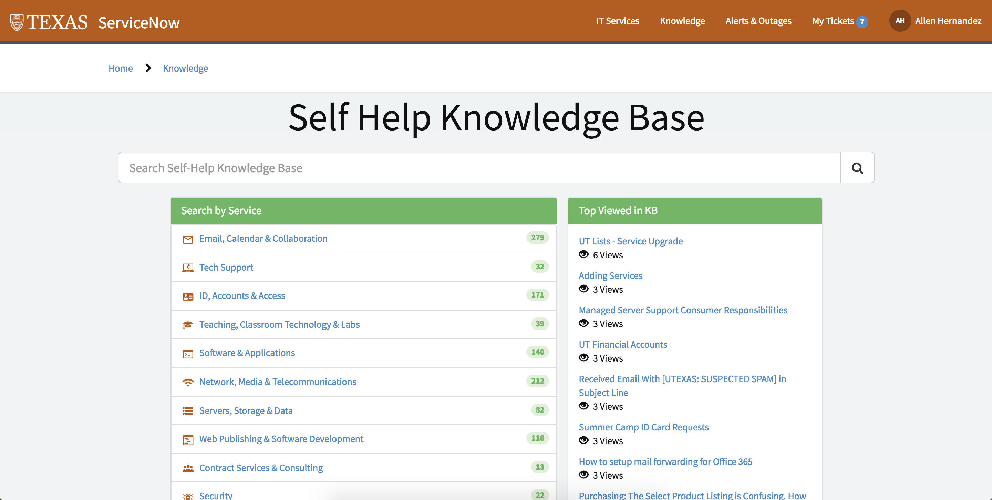Click the laptop icon beside Tech Support
Screen dimensions: 992x500
188,268
